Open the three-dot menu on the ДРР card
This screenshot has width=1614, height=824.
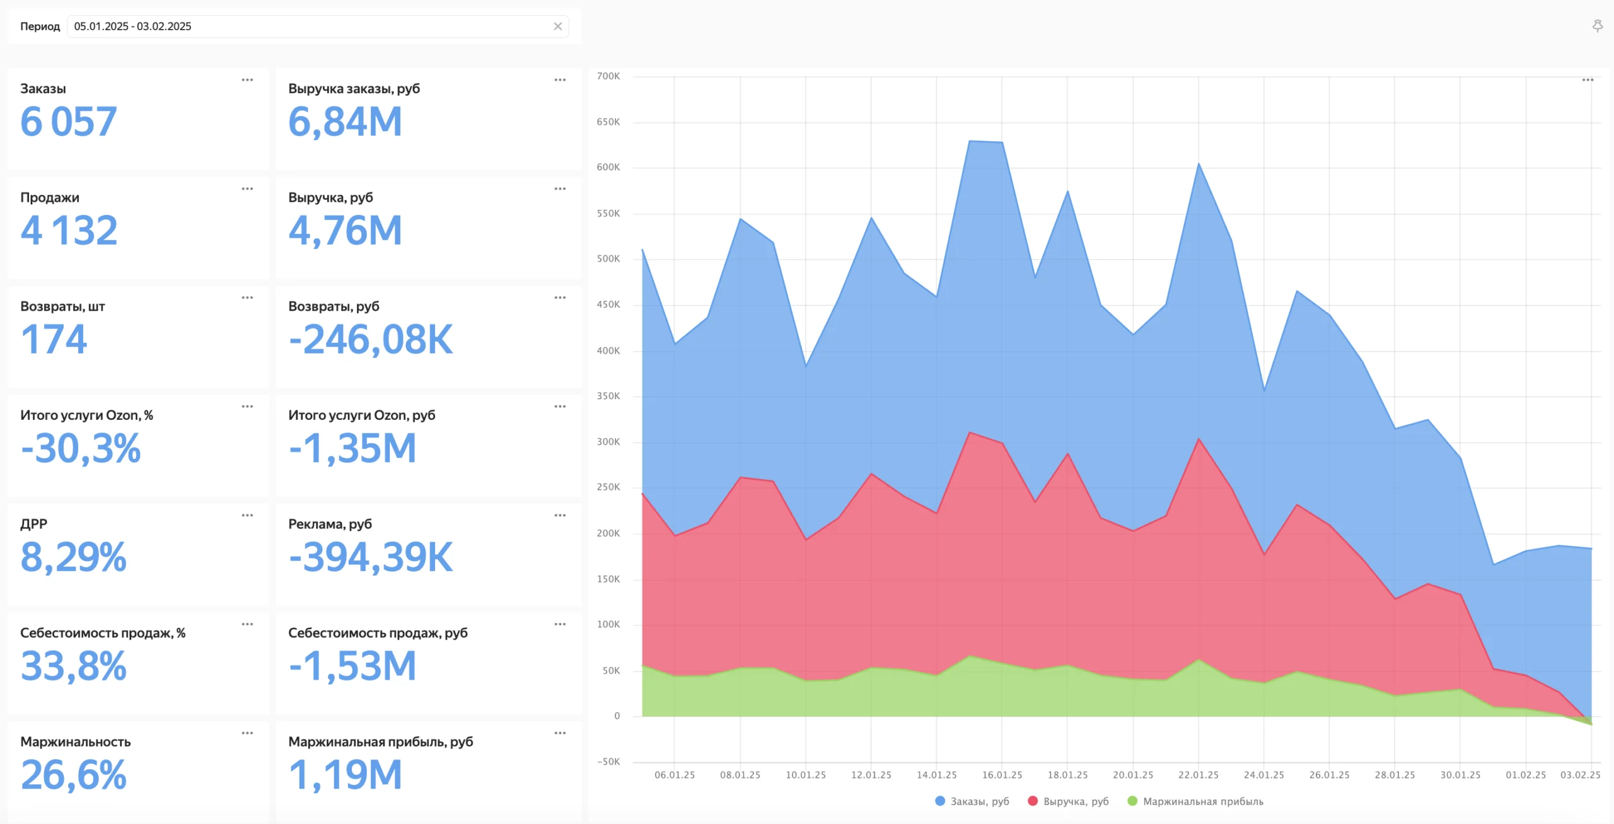click(x=247, y=515)
